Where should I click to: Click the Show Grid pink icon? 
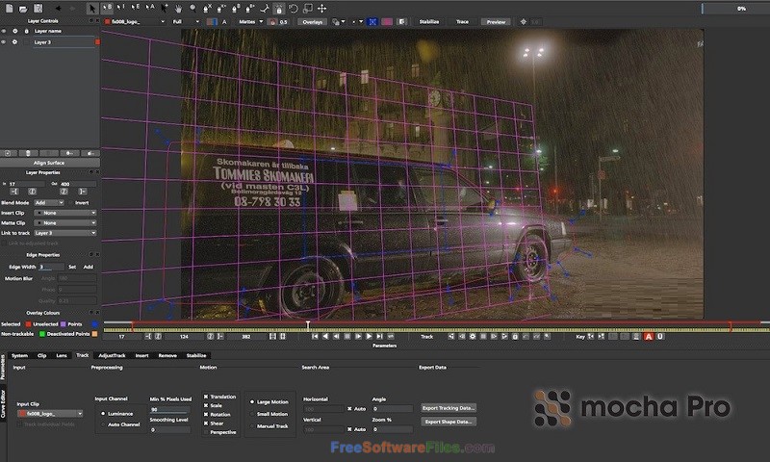387,21
